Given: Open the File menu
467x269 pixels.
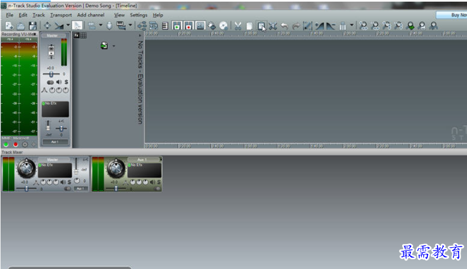Looking at the screenshot, I should (x=9, y=15).
